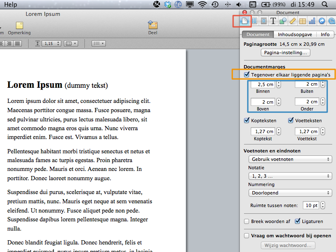Open the Time Machine menu bar icon

[215, 4]
